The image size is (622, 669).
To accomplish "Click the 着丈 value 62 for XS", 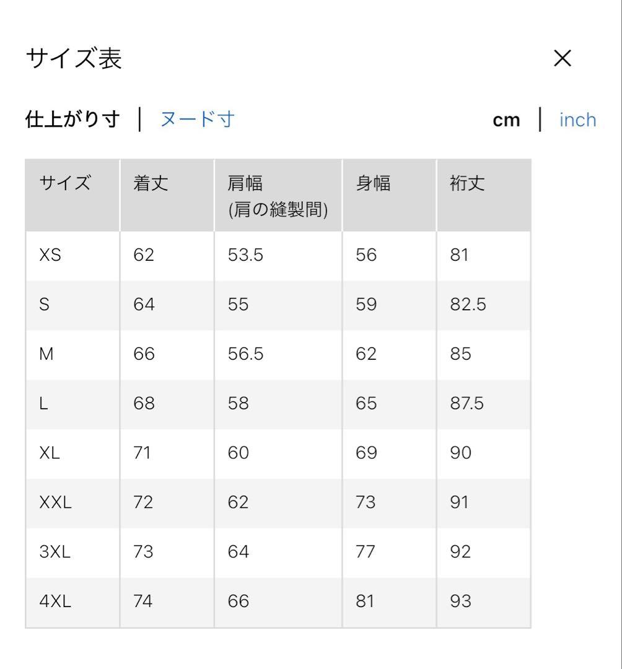I will [x=144, y=255].
